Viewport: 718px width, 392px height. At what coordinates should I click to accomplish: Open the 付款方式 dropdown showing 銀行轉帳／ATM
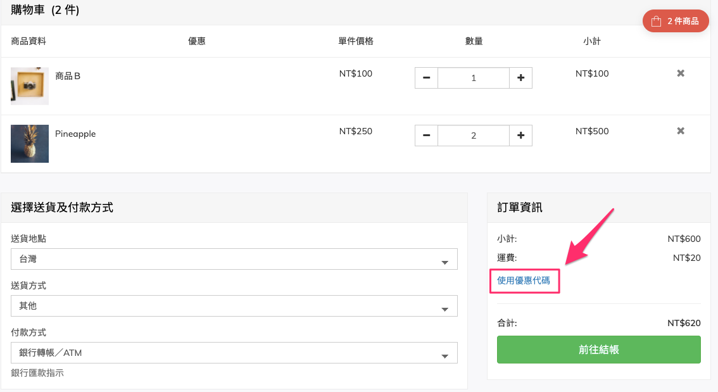(x=234, y=353)
